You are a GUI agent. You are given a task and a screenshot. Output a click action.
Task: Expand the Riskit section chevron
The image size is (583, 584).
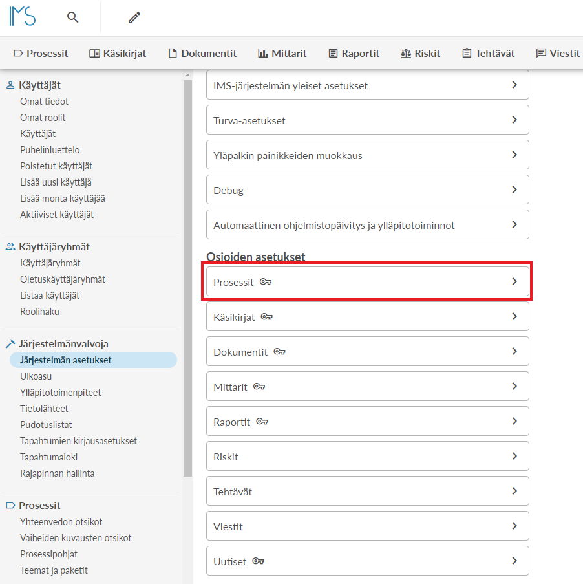click(x=514, y=457)
